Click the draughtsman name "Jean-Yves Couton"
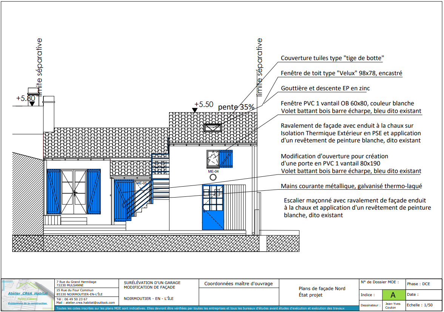The width and height of the screenshot is (444, 312). click(x=393, y=306)
